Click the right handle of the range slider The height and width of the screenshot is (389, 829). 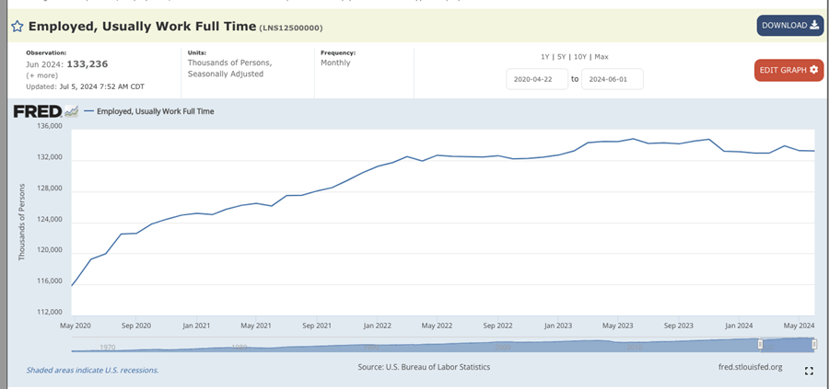pyautogui.click(x=814, y=344)
